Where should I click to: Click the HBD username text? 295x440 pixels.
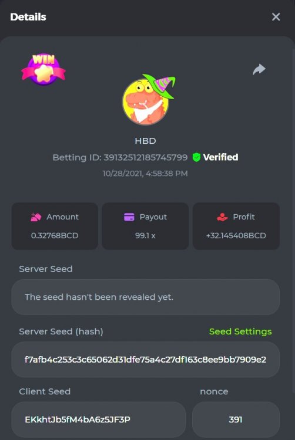[145, 141]
